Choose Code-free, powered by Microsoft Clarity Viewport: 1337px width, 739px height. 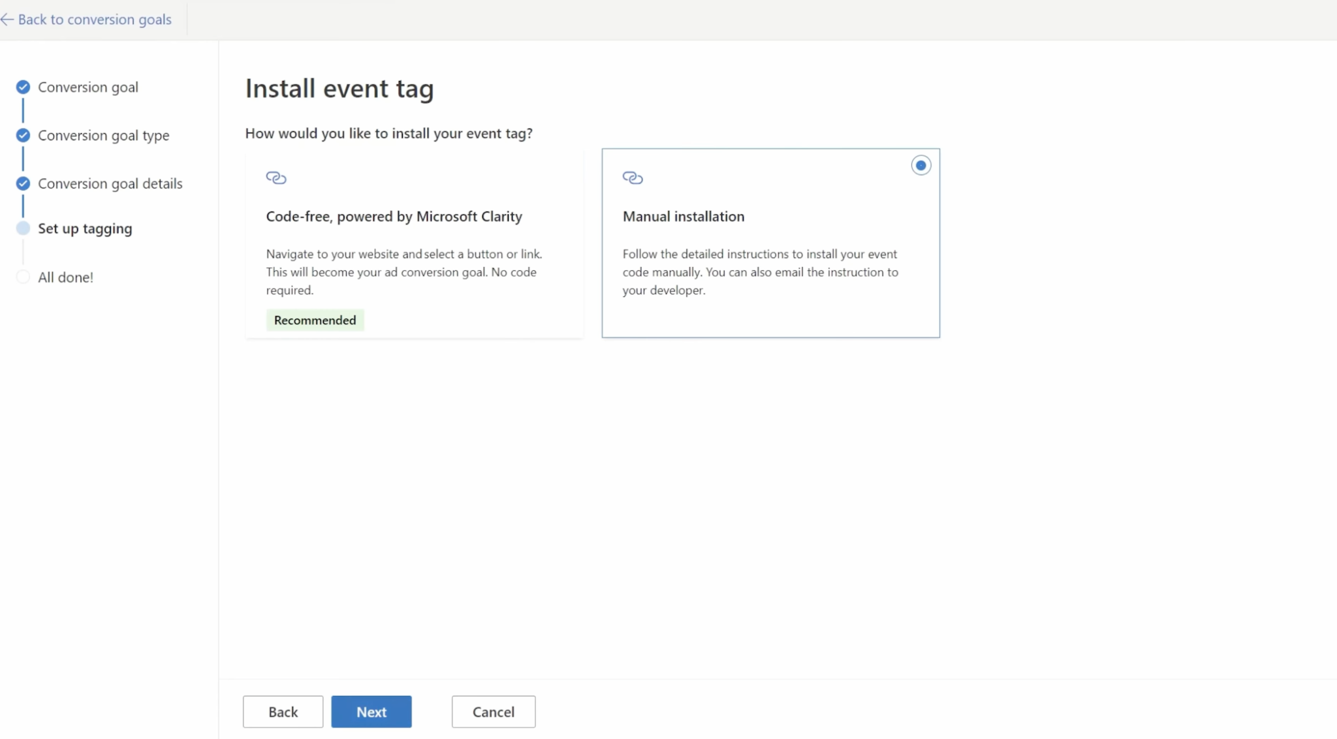click(x=414, y=244)
